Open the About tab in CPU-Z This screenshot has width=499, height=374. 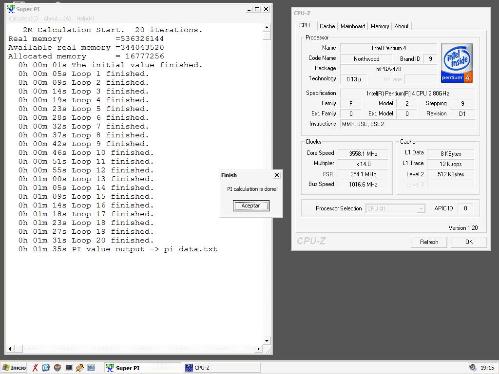(x=402, y=26)
